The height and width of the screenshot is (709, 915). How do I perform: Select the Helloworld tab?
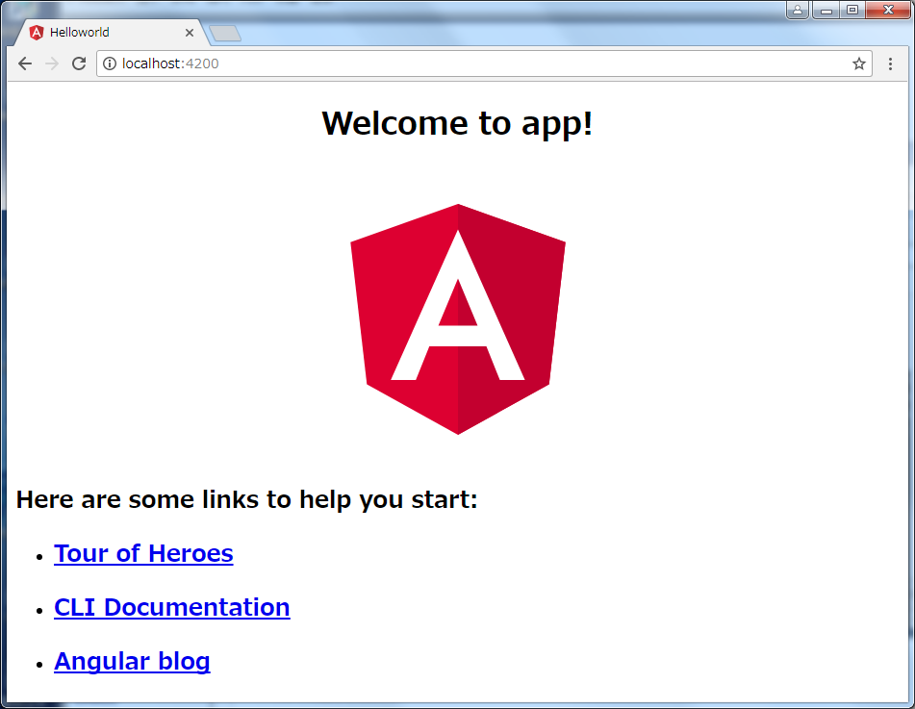coord(111,33)
